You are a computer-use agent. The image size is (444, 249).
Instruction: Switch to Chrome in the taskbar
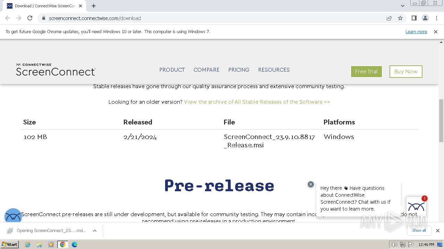pyautogui.click(x=63, y=245)
